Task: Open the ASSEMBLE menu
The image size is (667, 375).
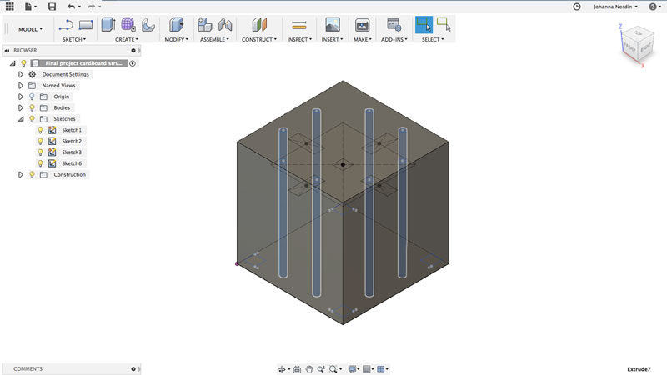Action: [x=215, y=39]
